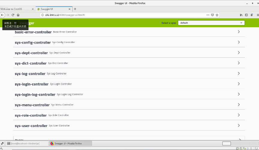Expand sys-role-controller section arrow
This screenshot has width=259, height=150.
tap(239, 115)
